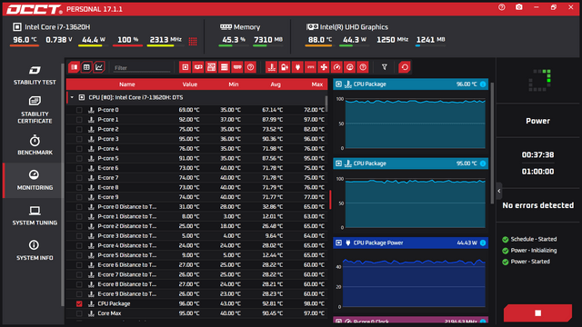Expand the CPU Package Power graph panel
The image size is (582, 327).
(x=338, y=243)
